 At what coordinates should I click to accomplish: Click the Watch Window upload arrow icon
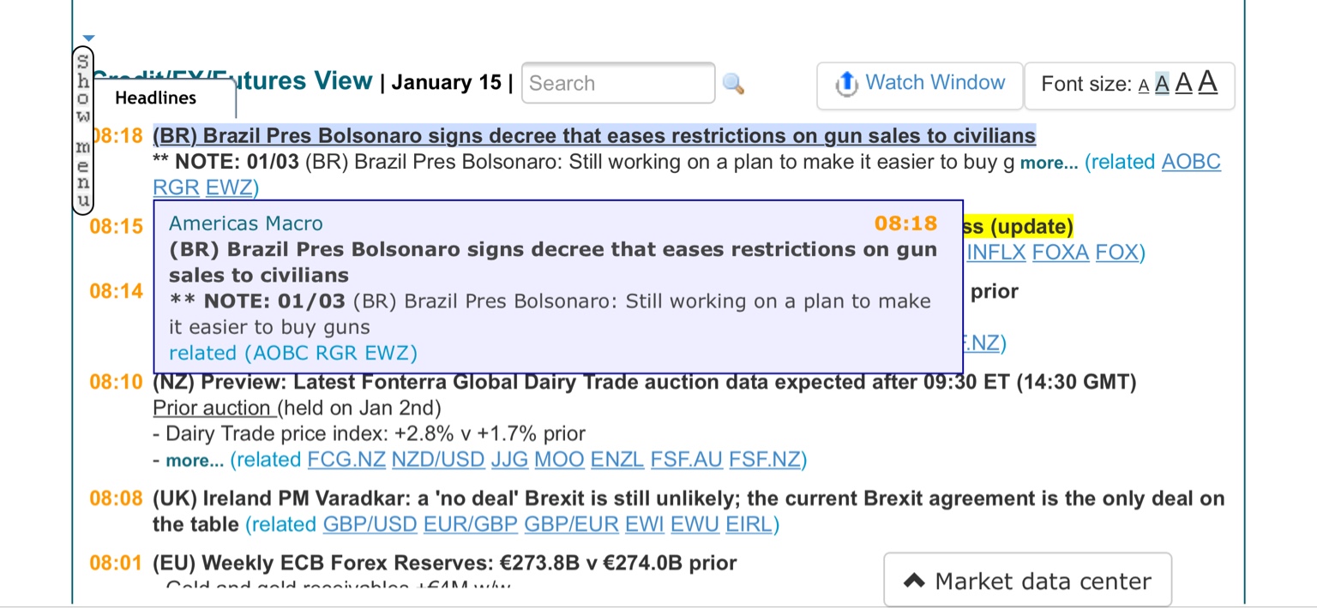click(x=846, y=83)
